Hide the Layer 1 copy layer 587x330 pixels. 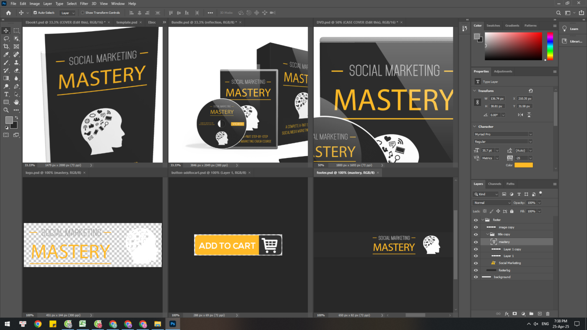click(x=475, y=249)
